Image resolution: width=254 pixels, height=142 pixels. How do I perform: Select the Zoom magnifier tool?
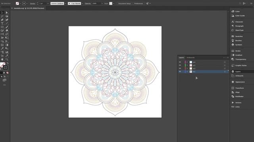click(x=7, y=60)
